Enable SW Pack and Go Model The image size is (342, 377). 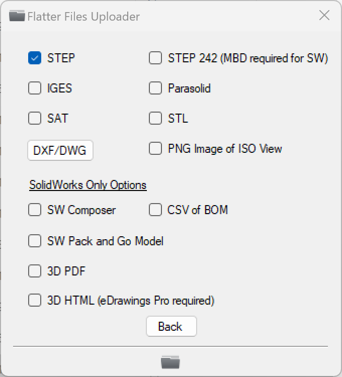(x=35, y=241)
